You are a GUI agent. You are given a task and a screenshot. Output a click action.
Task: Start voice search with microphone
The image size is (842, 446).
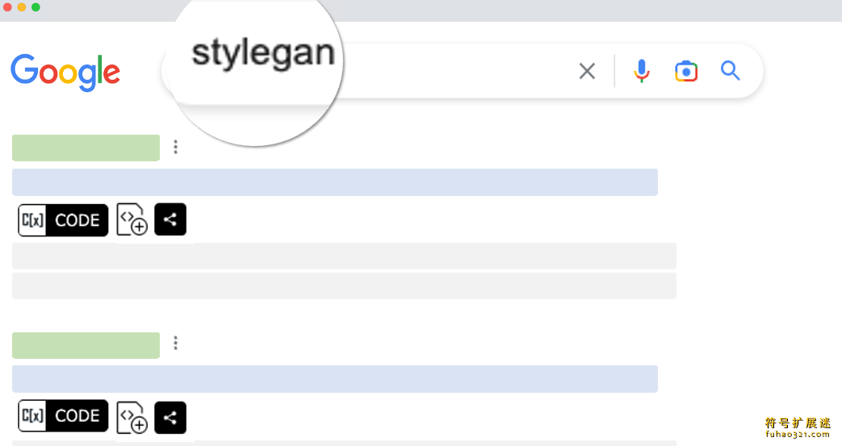[642, 72]
